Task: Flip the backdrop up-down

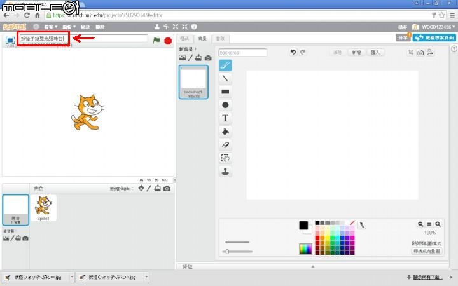Action: click(430, 53)
